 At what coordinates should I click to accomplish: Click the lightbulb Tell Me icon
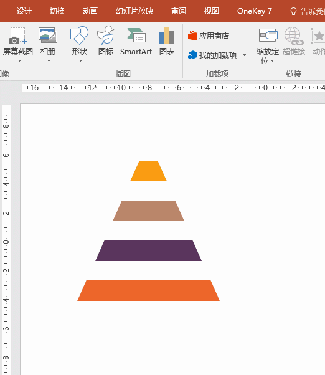(x=293, y=11)
